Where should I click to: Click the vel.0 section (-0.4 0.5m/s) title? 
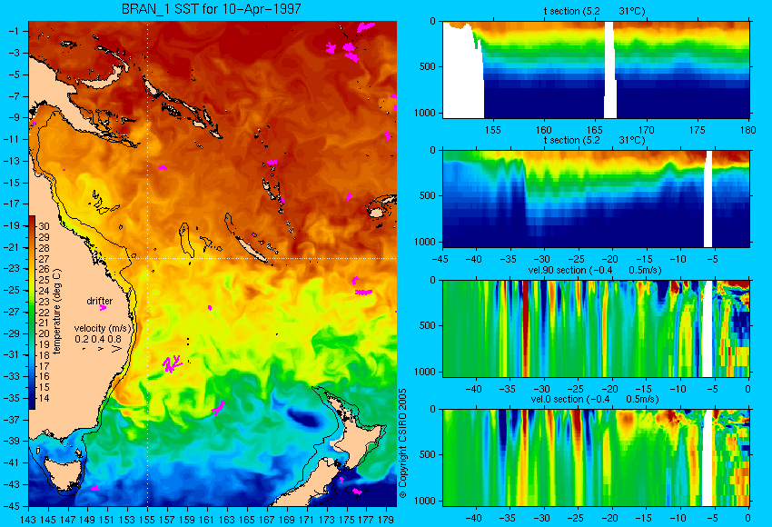595,399
